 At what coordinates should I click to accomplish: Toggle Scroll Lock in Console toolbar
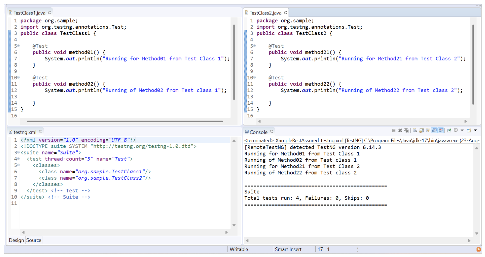421,130
